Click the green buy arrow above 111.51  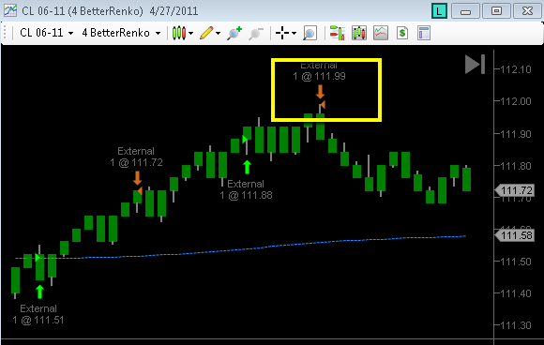[x=40, y=292]
